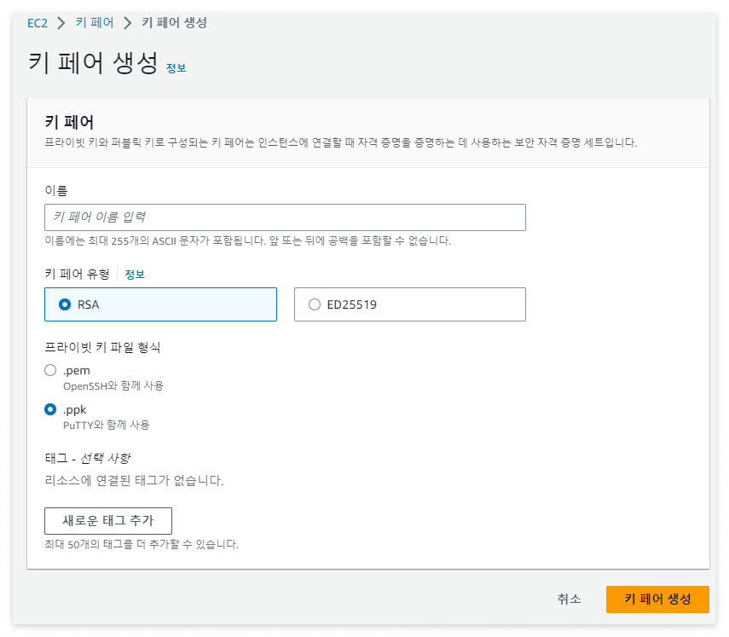The width and height of the screenshot is (729, 637).
Task: Click the OpenSSH와 함께 사용 description
Action: 113,386
